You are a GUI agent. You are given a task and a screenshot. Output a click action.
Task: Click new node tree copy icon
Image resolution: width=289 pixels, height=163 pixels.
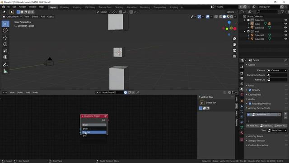click(x=130, y=92)
